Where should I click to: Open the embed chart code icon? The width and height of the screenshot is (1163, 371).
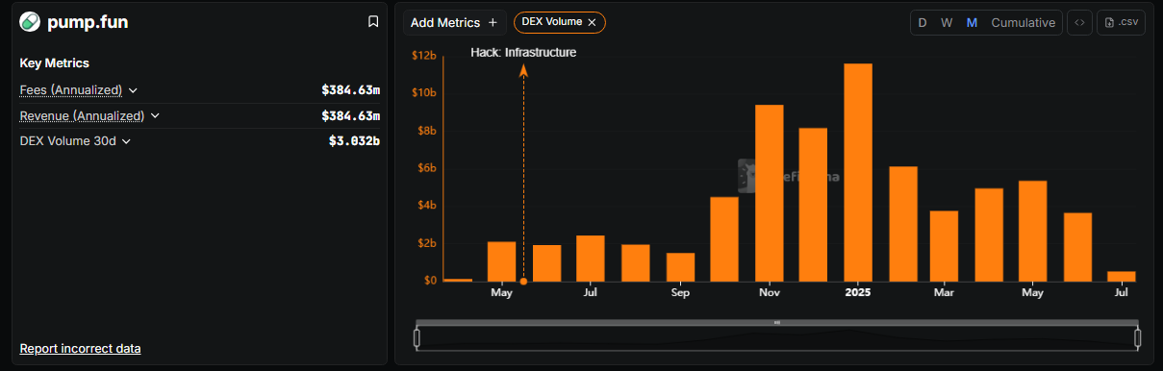[1079, 22]
